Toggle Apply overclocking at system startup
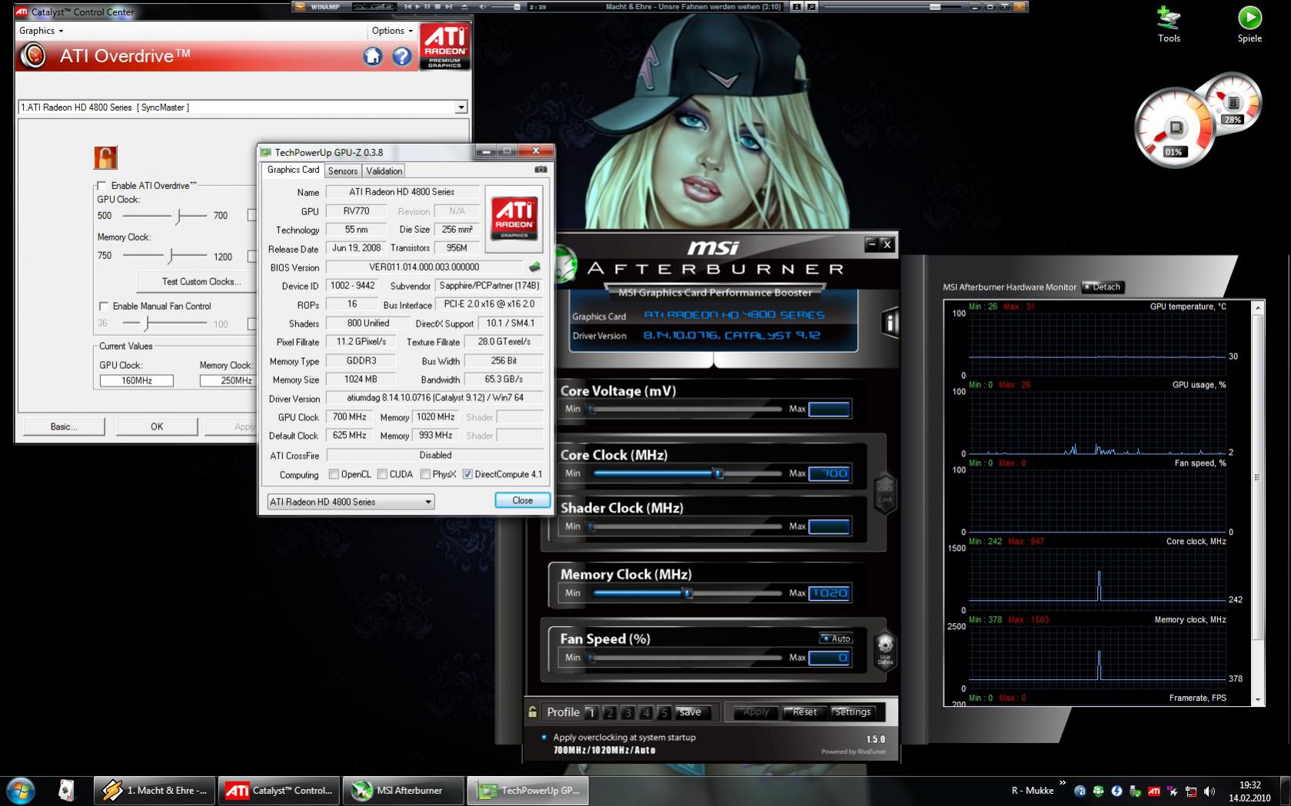Screen dimensions: 1291x806 pyautogui.click(x=544, y=737)
